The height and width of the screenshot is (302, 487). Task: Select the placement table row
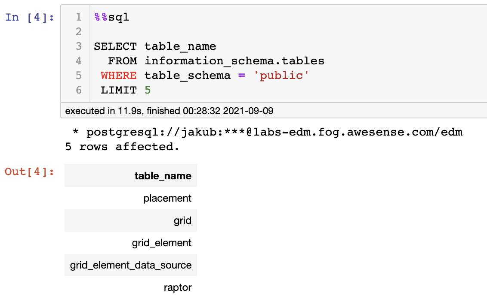click(x=131, y=198)
